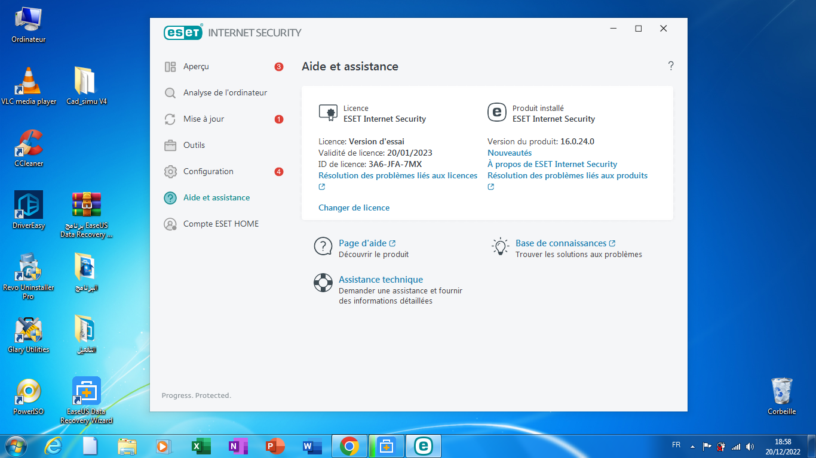Click the toolbox icon for Outils

(x=170, y=146)
